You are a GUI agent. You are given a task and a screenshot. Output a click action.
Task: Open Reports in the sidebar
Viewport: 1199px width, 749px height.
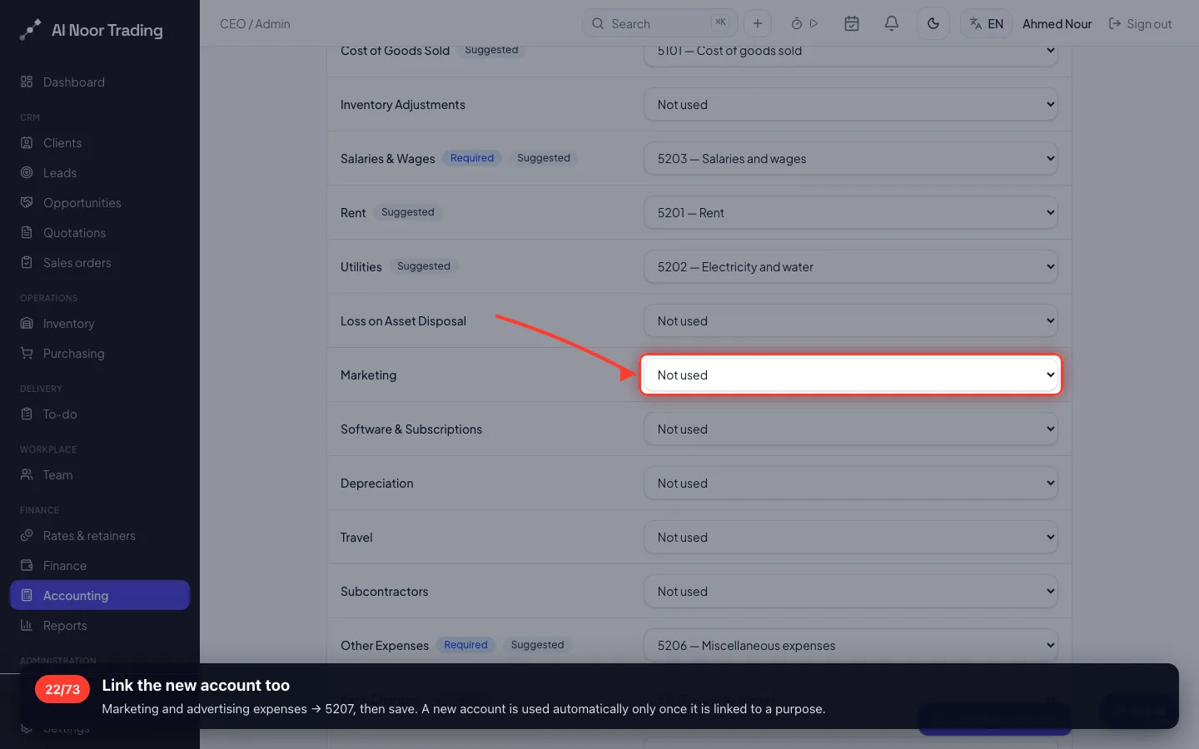(x=100, y=625)
